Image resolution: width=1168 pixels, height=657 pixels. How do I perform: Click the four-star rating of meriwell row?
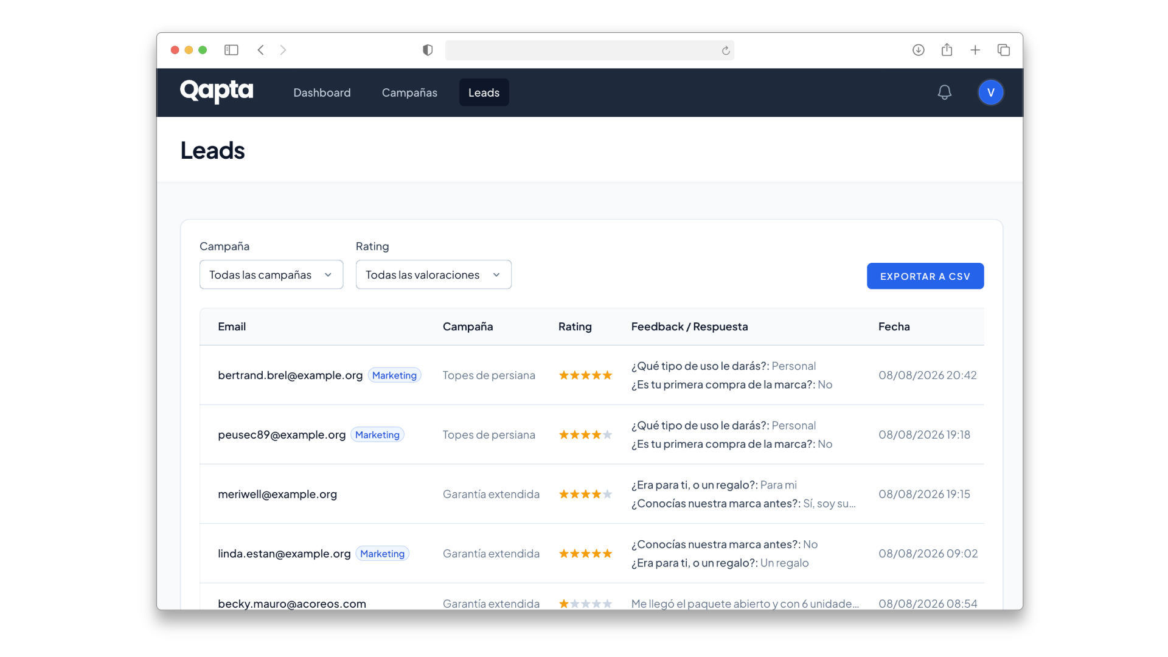pos(585,494)
